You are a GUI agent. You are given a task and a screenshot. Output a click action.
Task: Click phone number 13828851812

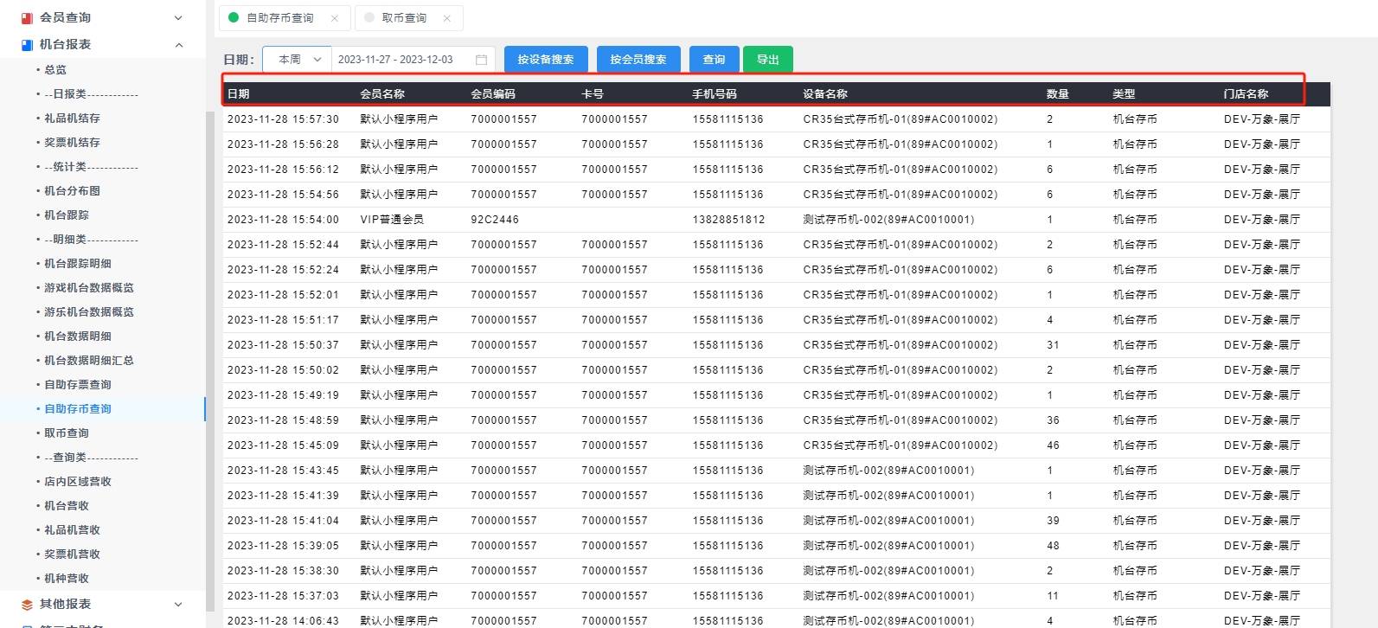coord(728,220)
